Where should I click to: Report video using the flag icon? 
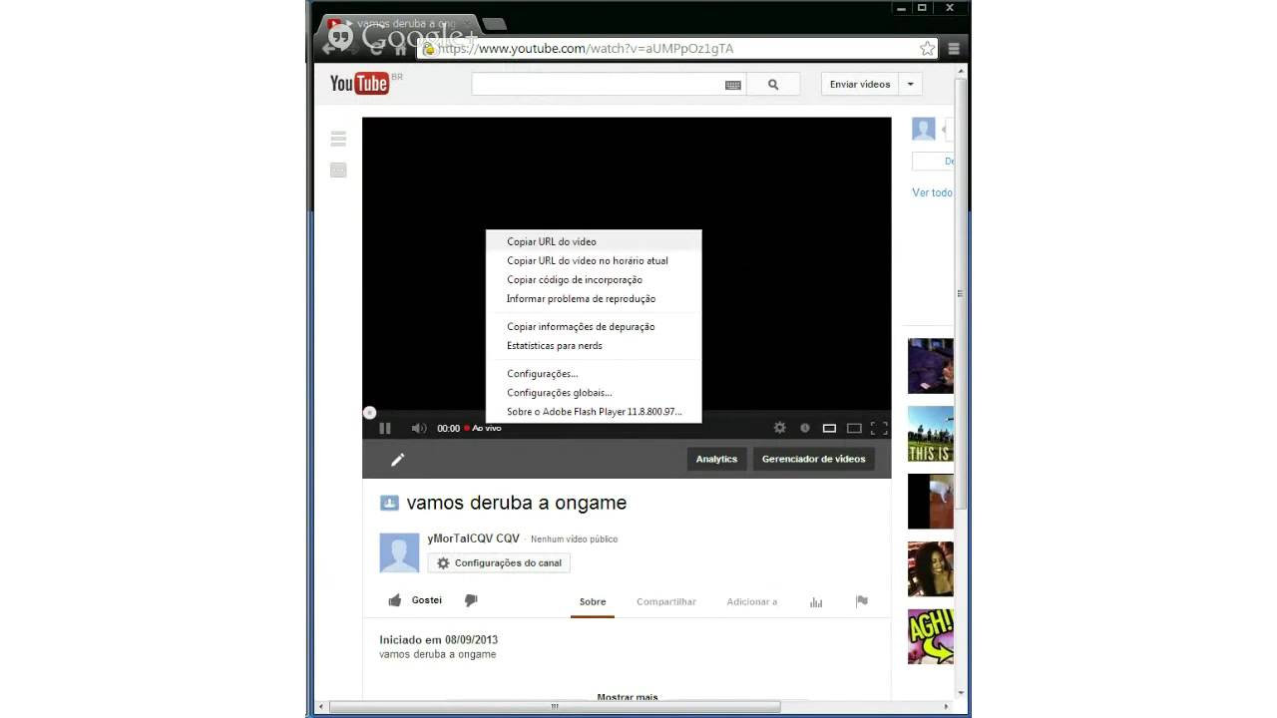pyautogui.click(x=862, y=601)
